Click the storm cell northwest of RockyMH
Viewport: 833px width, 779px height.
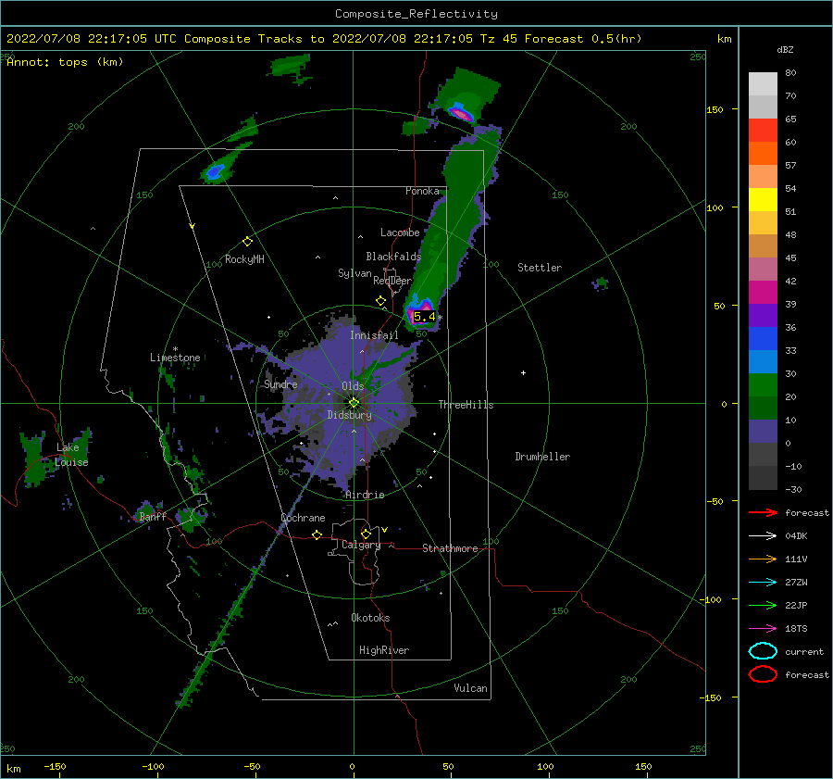click(x=215, y=171)
